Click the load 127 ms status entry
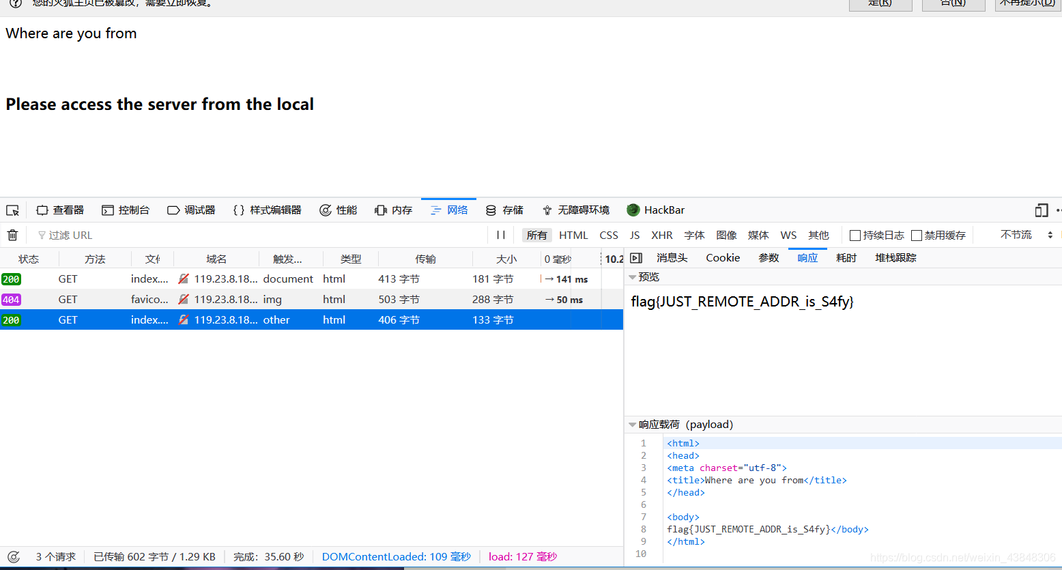 pos(523,557)
